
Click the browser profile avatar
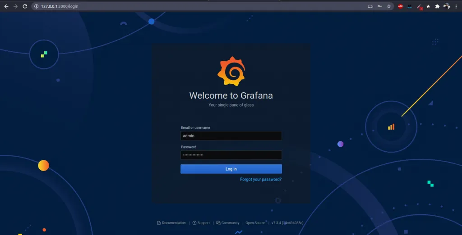coord(447,6)
